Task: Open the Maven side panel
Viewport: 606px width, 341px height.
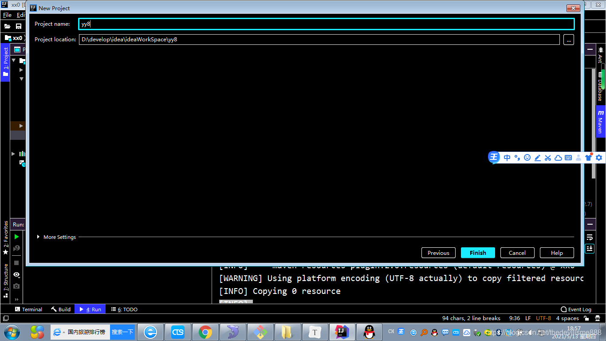Action: pos(601,121)
